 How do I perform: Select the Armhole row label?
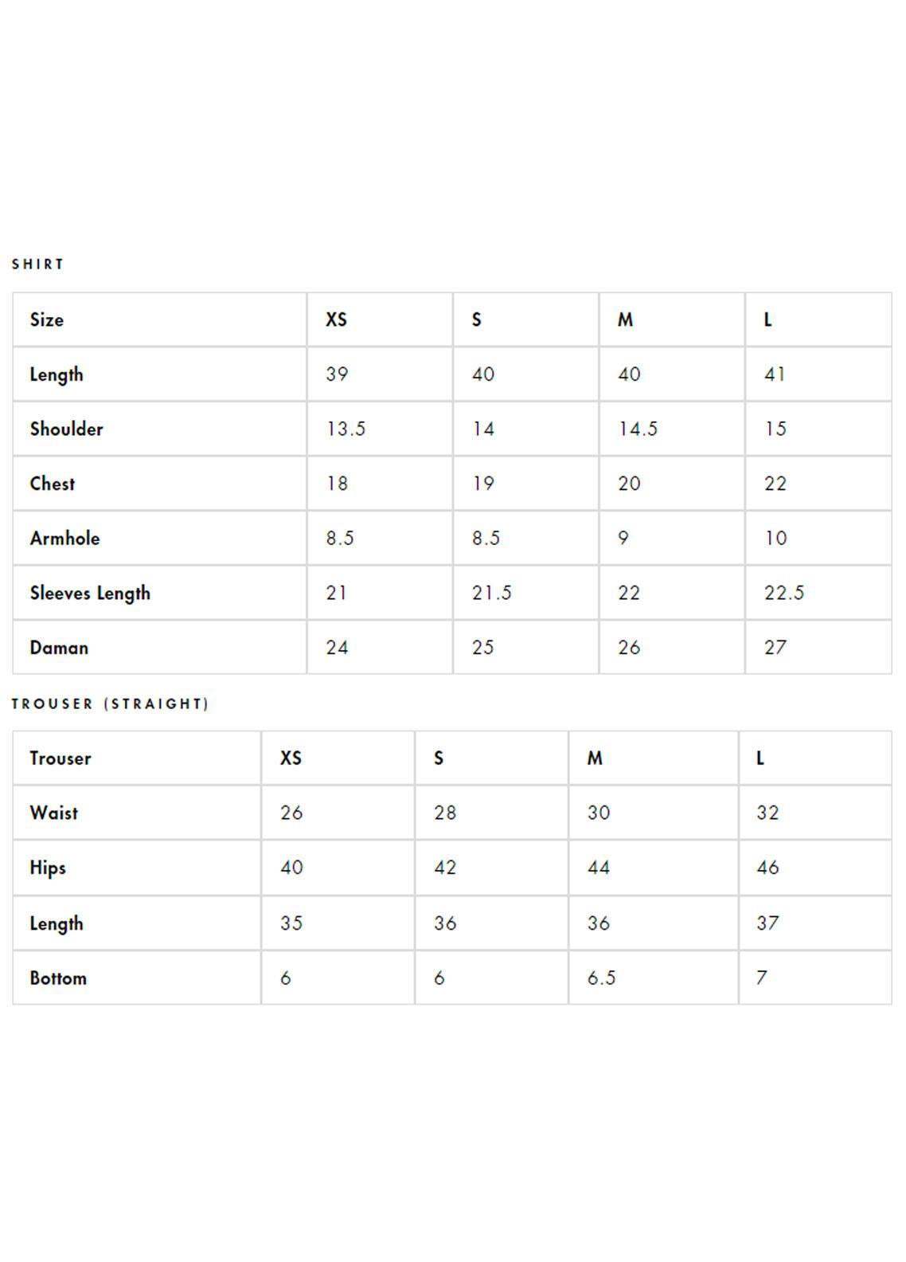65,538
